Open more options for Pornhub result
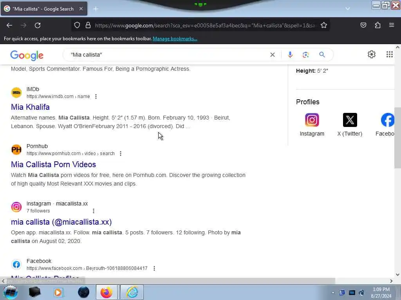Viewport: 401px width, 300px height. pos(121,154)
